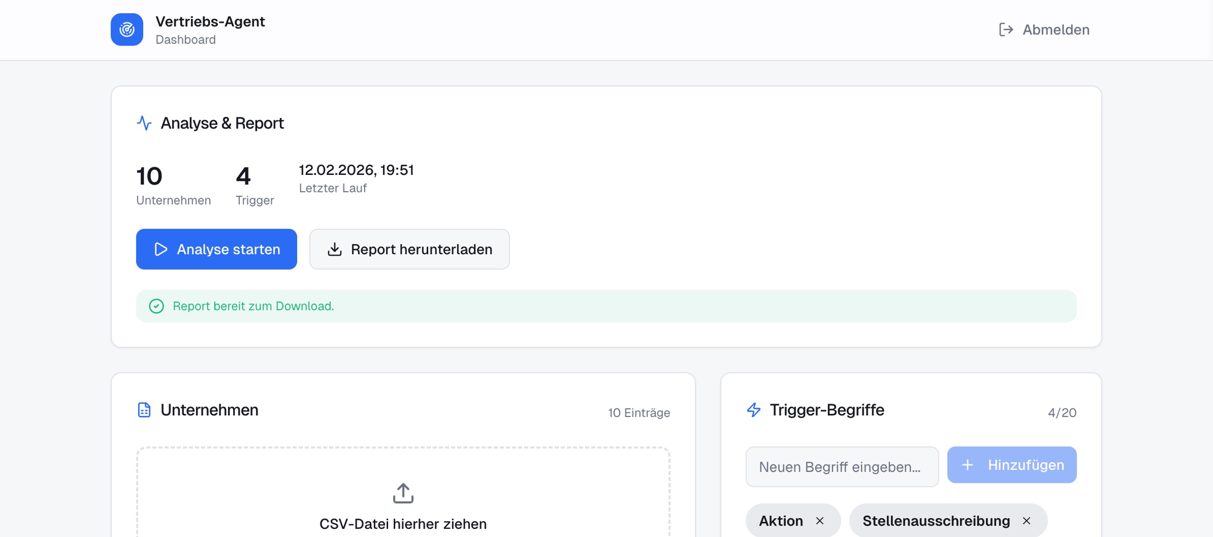Click the activity pulse icon beside Analyse & Report
The width and height of the screenshot is (1213, 537).
click(x=144, y=123)
